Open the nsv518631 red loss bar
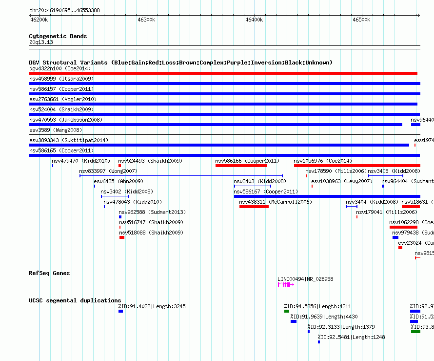The height and width of the screenshot is (361, 434). [x=411, y=207]
